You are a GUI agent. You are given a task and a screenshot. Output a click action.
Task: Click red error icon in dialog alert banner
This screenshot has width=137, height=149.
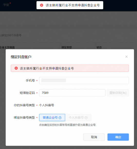pyautogui.click(x=16, y=68)
